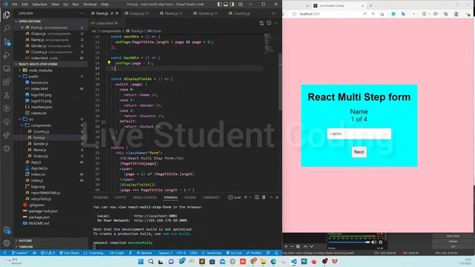Expand the Timeline section

(x=51, y=247)
